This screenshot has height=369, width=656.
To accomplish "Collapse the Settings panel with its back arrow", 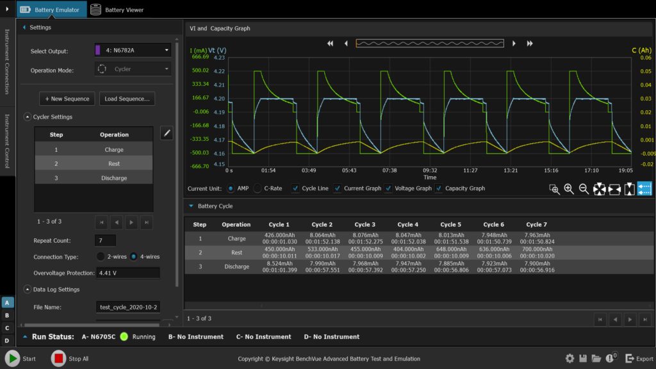I will (x=24, y=28).
